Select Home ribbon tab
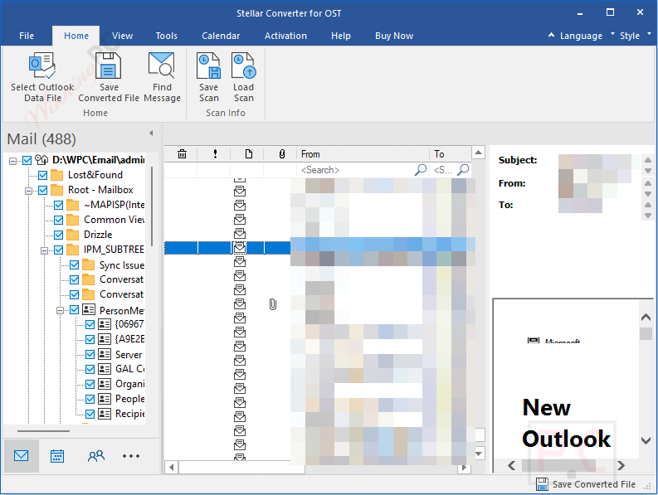The height and width of the screenshot is (495, 658). [x=76, y=36]
